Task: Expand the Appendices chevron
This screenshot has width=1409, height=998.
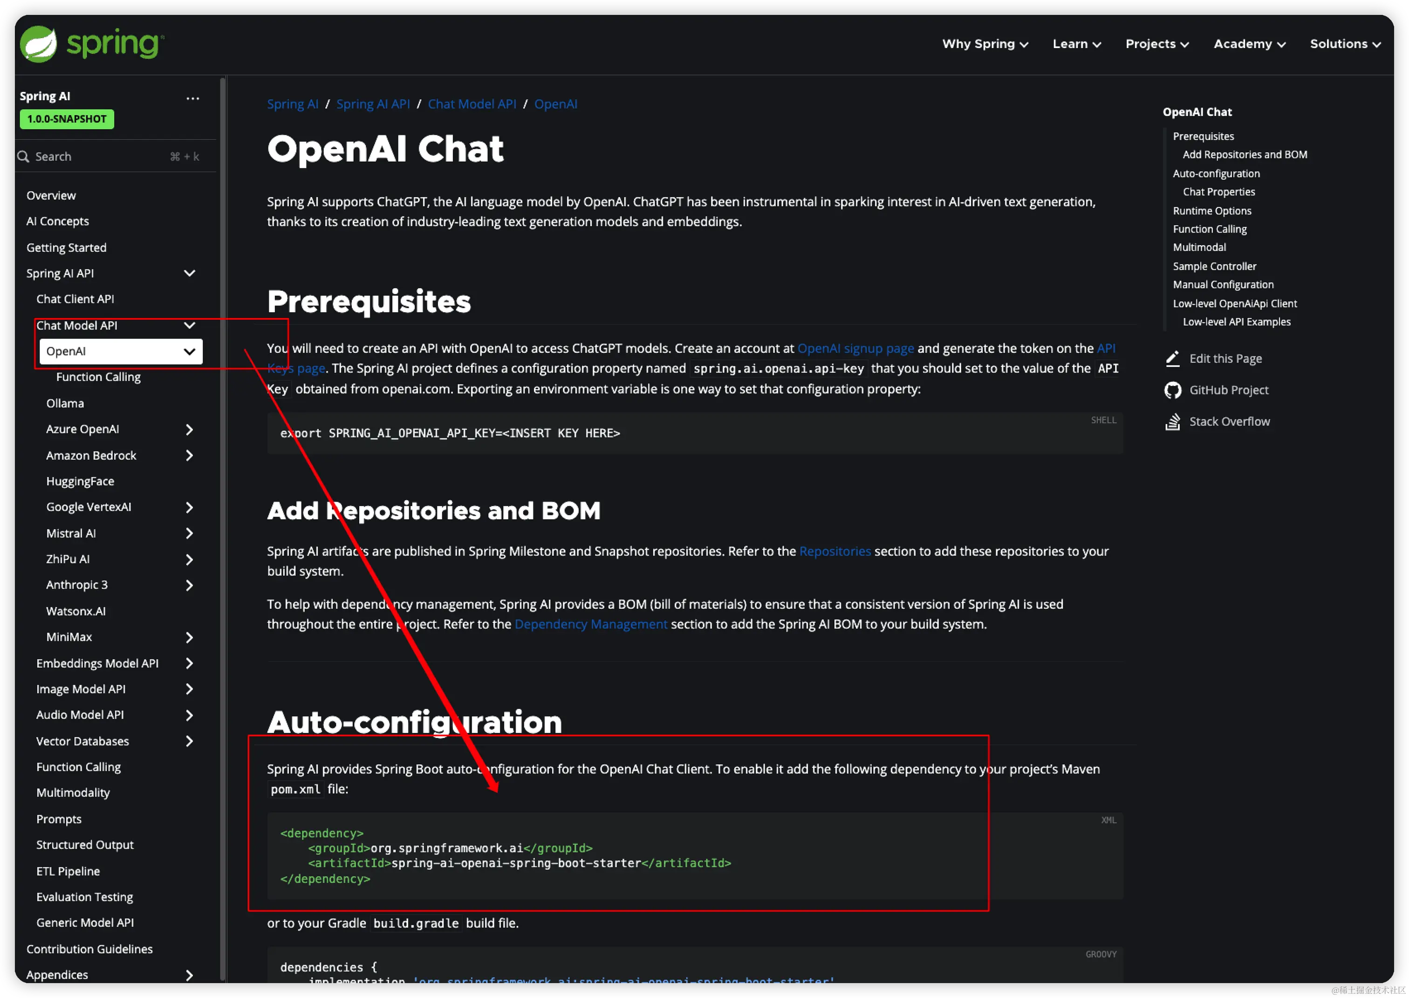Action: point(189,975)
